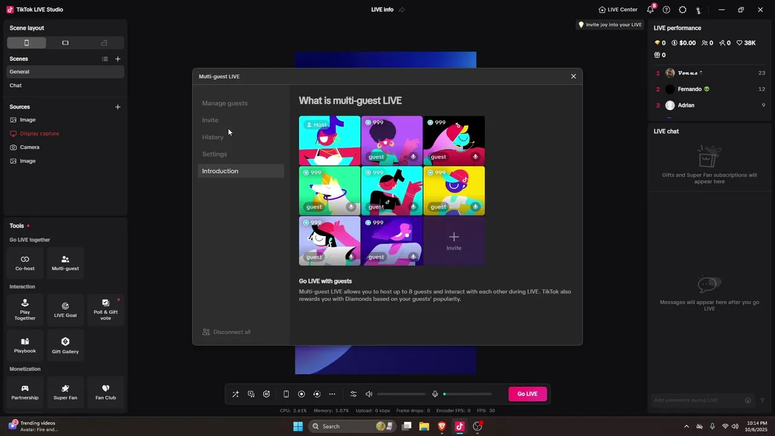The image size is (775, 436).
Task: Adjust the microphone volume slider
Action: tap(467, 394)
